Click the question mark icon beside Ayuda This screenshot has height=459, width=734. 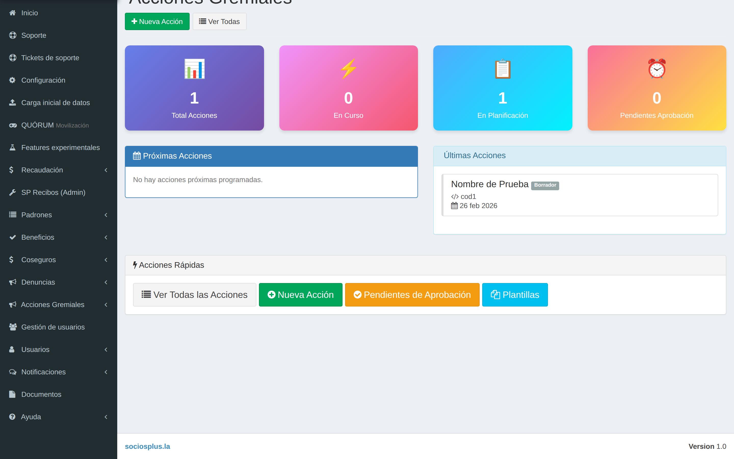point(12,417)
